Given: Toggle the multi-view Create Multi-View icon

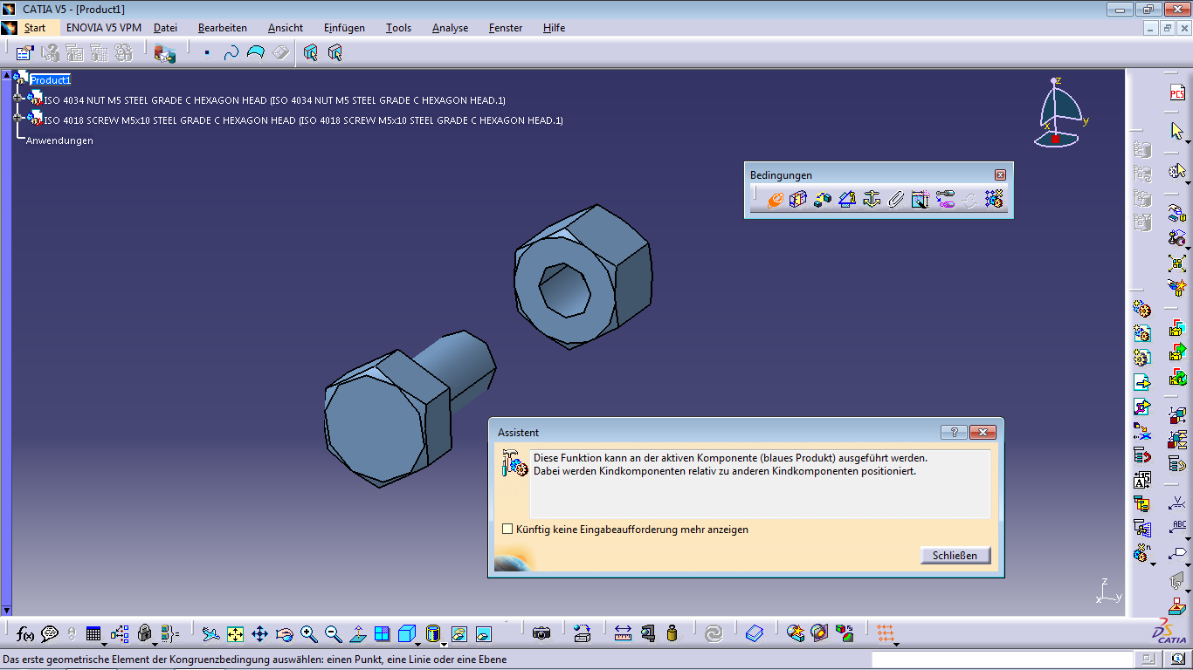Looking at the screenshot, I should 382,633.
